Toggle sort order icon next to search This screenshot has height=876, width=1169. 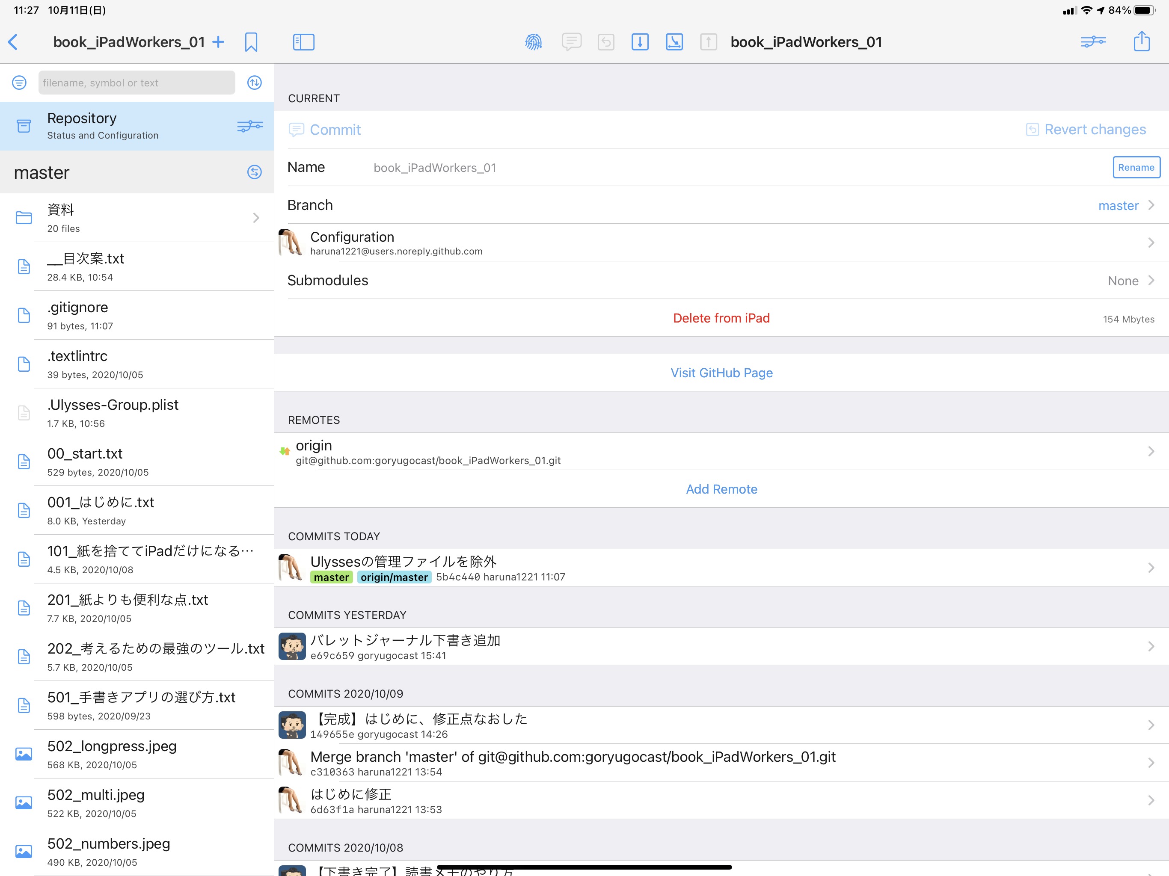click(255, 83)
